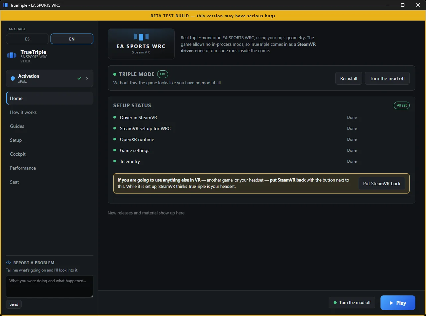Image resolution: width=426 pixels, height=316 pixels.
Task: Minimize the TrueTriple window
Action: pyautogui.click(x=387, y=5)
